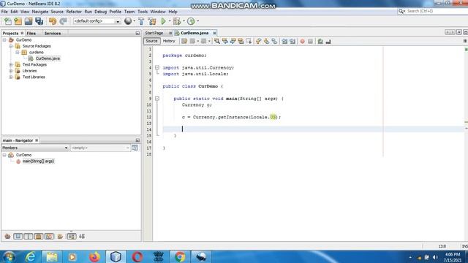This screenshot has width=468, height=263.
Task: Expand the Libraries tree node
Action: (x=11, y=71)
